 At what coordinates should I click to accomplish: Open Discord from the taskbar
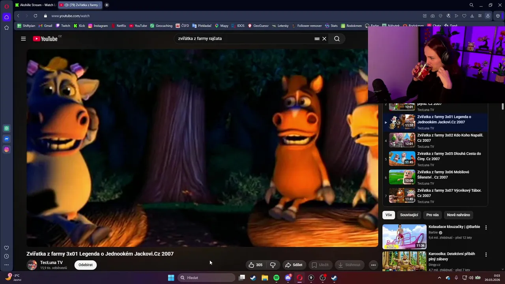click(288, 278)
